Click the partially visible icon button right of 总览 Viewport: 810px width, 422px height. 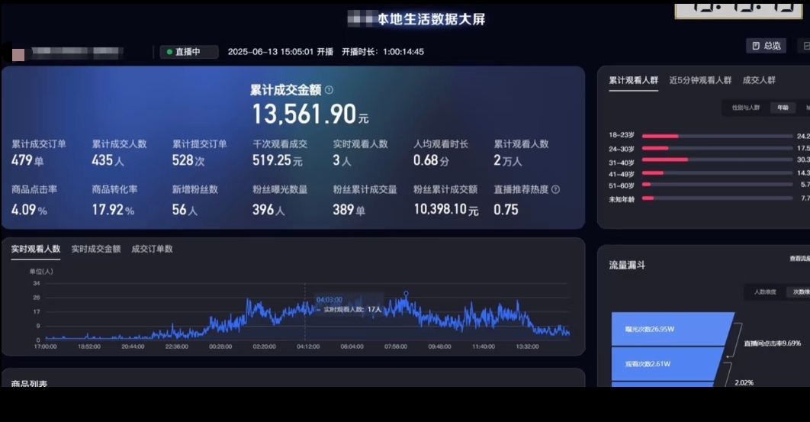(804, 46)
